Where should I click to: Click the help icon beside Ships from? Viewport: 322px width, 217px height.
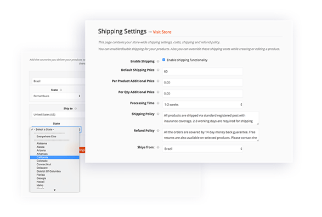click(x=158, y=147)
